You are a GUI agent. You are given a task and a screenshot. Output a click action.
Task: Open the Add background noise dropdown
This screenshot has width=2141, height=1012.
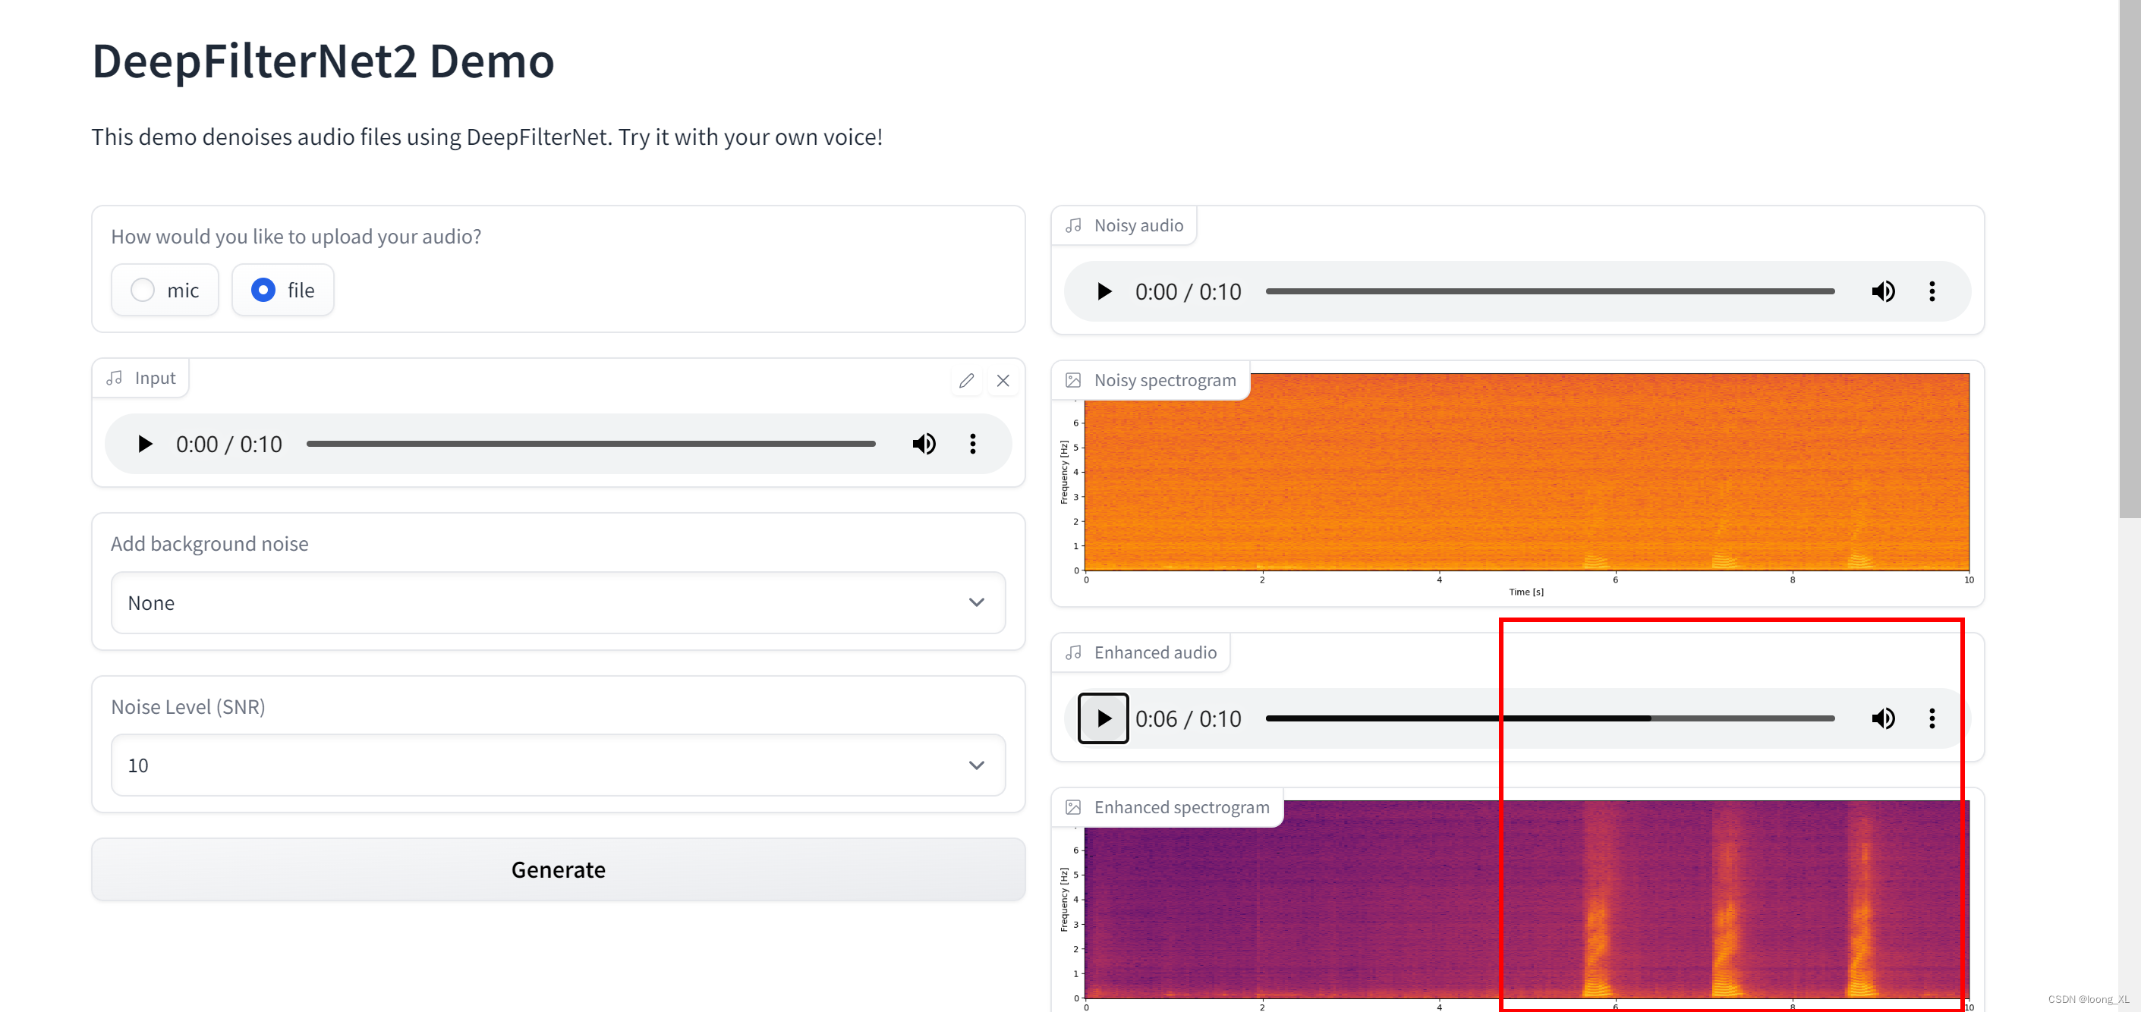click(x=977, y=602)
